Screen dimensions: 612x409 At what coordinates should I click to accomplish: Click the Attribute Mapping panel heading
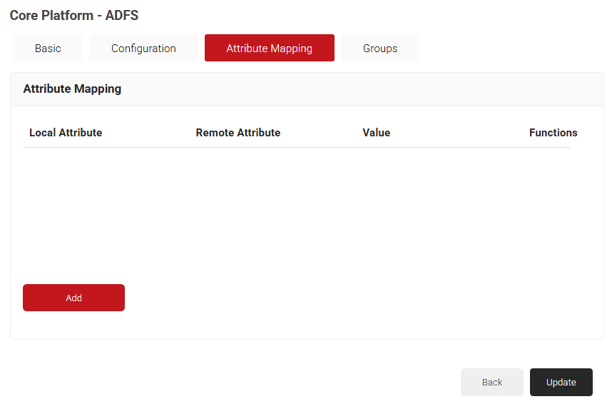point(72,89)
